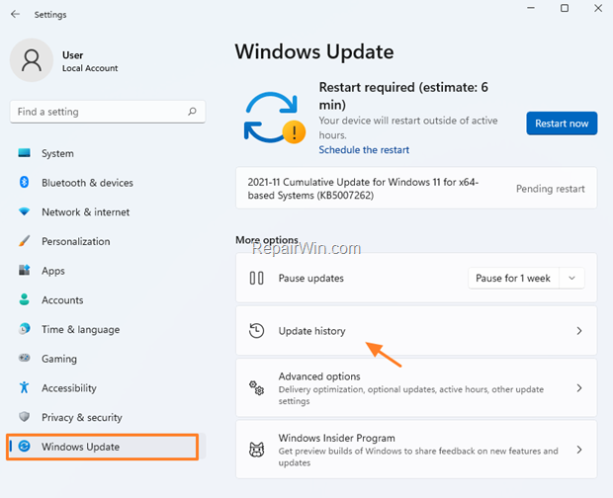Click the Restart now button
Viewport: 613px width, 498px height.
[x=562, y=124]
